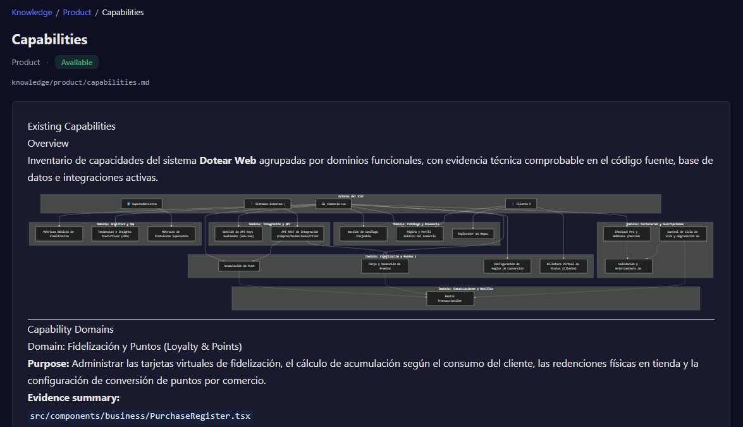Select the Checkout Pro y Webhooks node

pyautogui.click(x=627, y=233)
